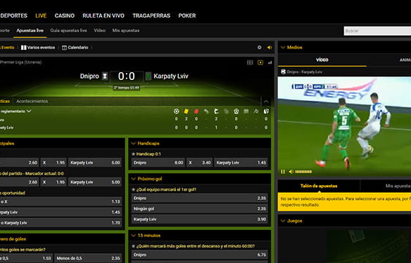This screenshot has width=411, height=263.
Task: Open the statistics bars icon
Action: (x=270, y=62)
